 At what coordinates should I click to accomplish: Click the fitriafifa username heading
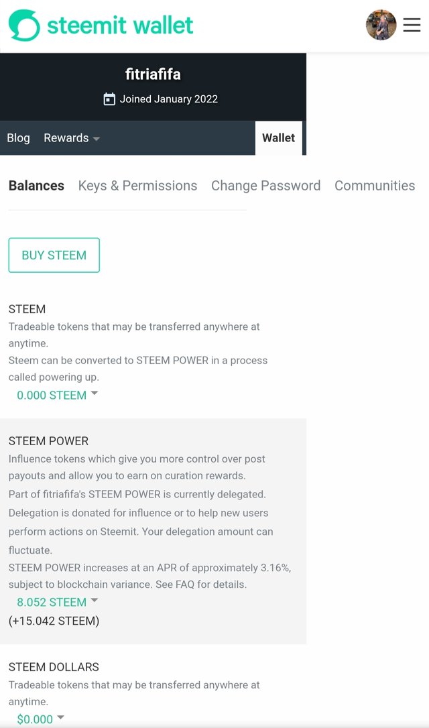pyautogui.click(x=153, y=74)
